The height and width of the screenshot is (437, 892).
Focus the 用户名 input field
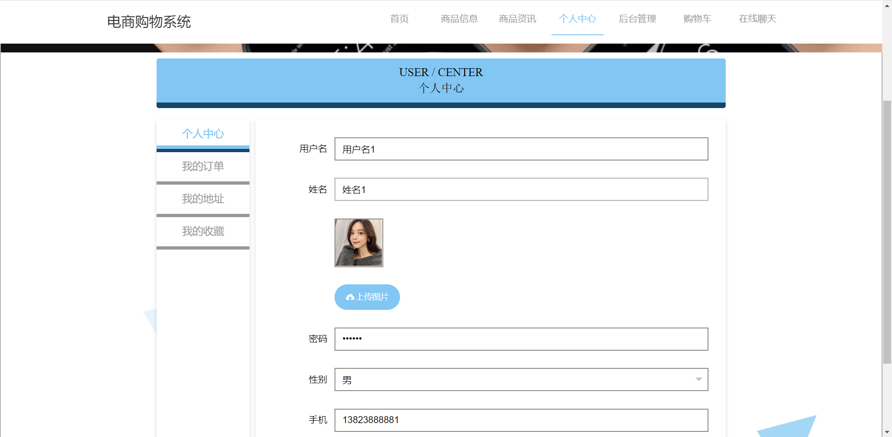coord(521,149)
